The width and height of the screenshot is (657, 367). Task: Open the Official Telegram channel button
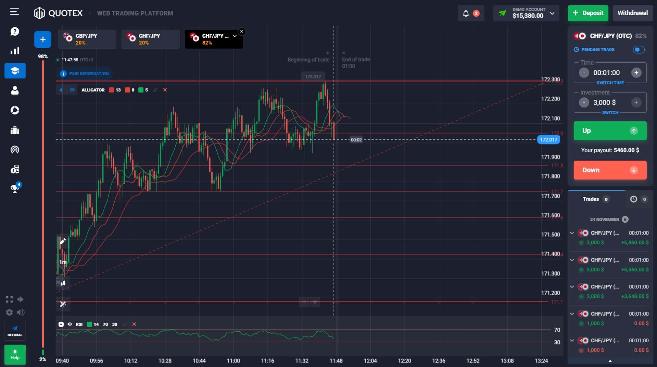coord(15,331)
